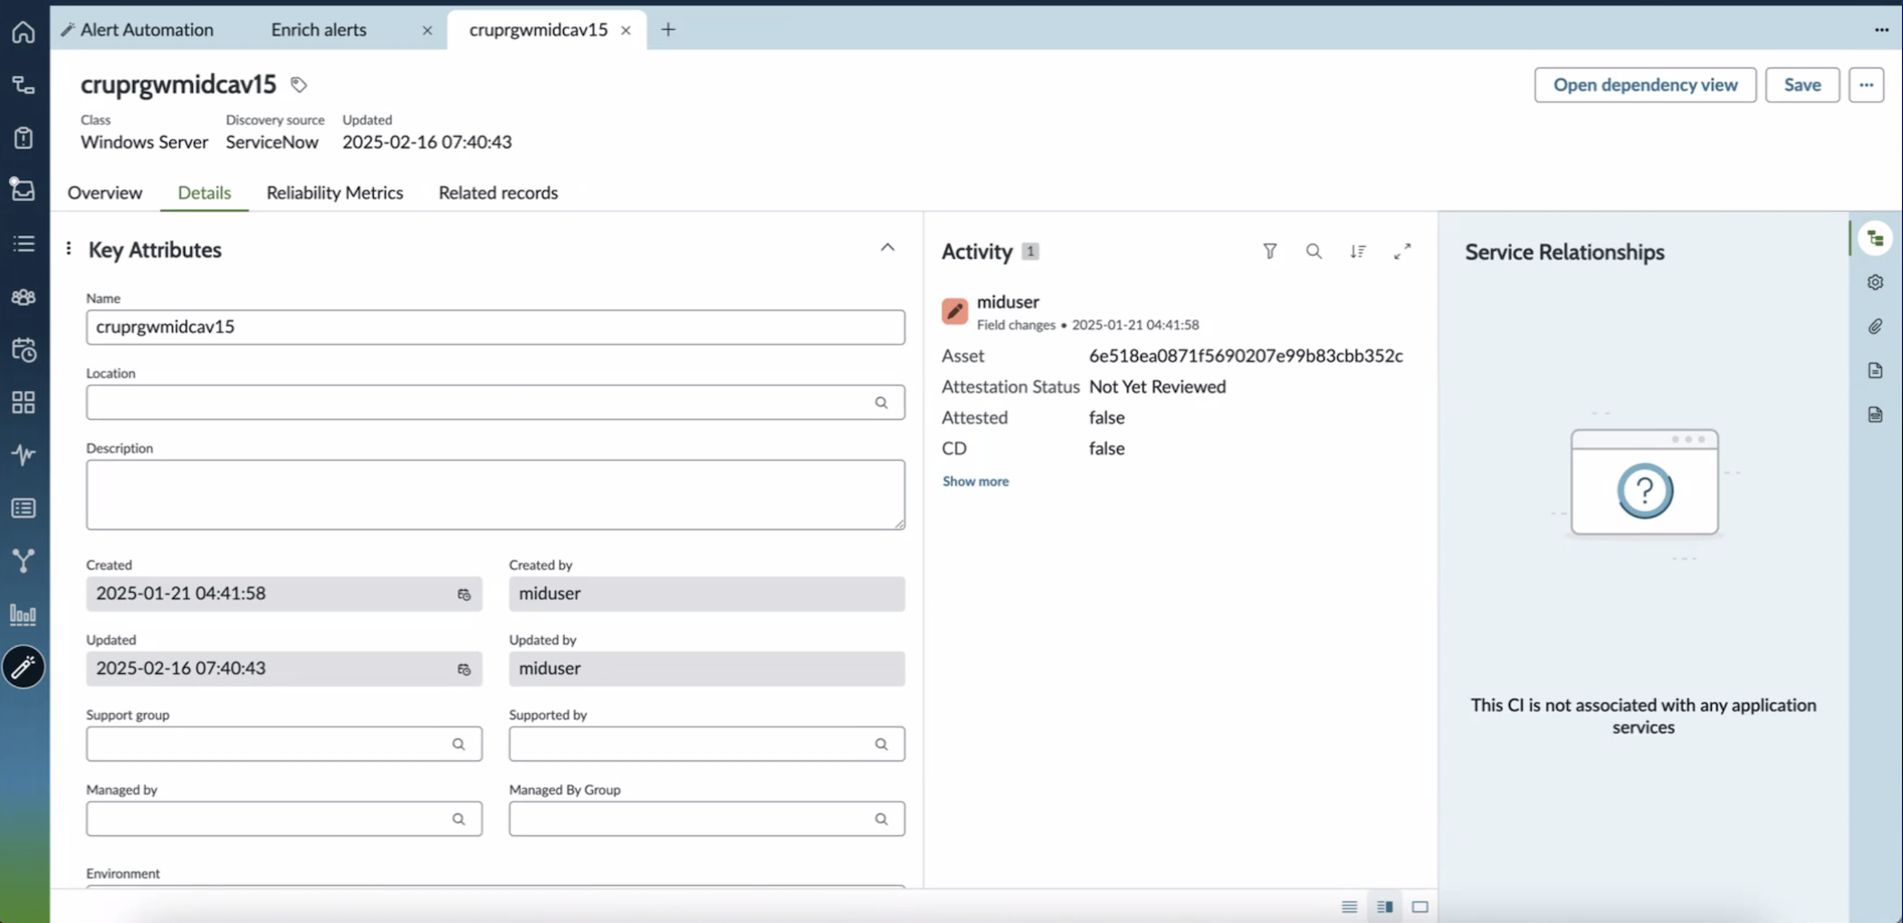
Task: Click the Supported by input field
Action: (x=707, y=744)
